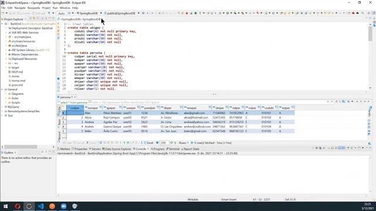Click the Project Explorer horizontal scrollbar
Viewport: 376px width, 211px height.
(x=21, y=147)
